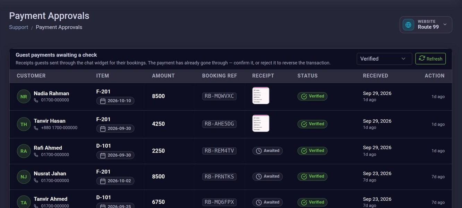Click the amount 4250
This screenshot has height=208, width=462.
tap(159, 124)
